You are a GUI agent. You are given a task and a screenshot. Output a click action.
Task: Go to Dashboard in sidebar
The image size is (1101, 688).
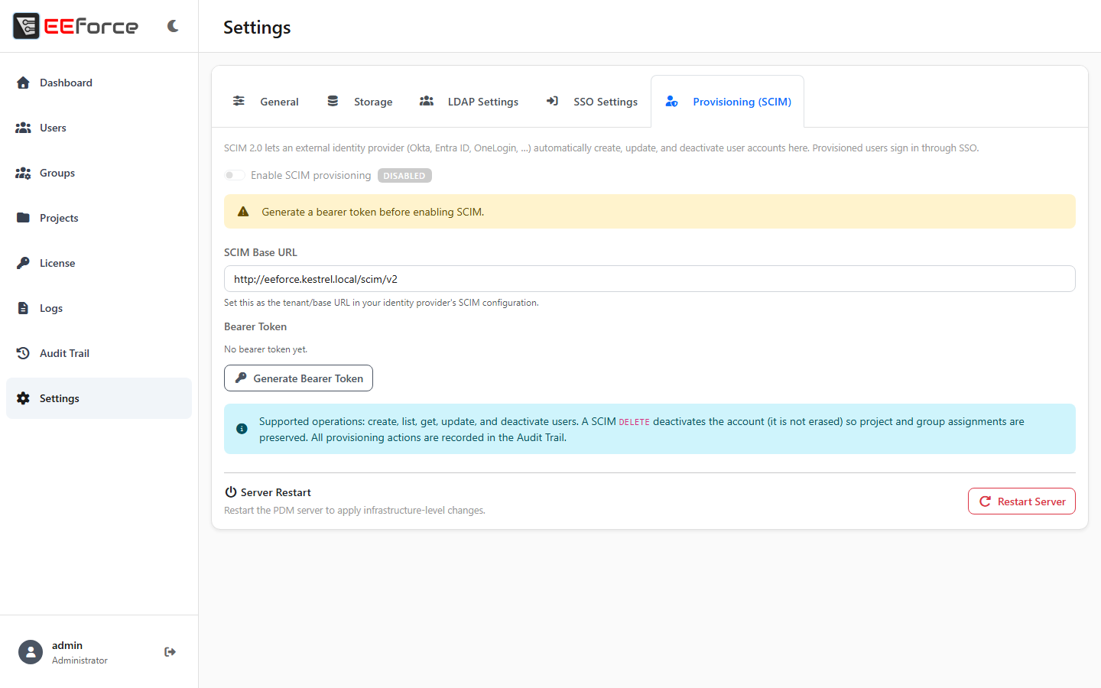pos(99,83)
